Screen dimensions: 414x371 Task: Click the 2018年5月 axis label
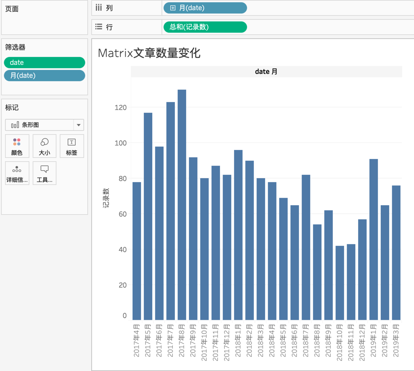click(283, 341)
